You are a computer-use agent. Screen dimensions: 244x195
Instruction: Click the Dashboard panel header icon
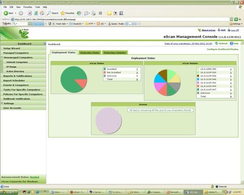point(45,43)
